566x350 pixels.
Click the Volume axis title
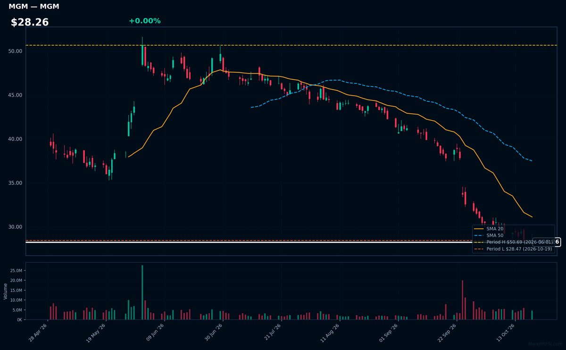pyautogui.click(x=5, y=292)
